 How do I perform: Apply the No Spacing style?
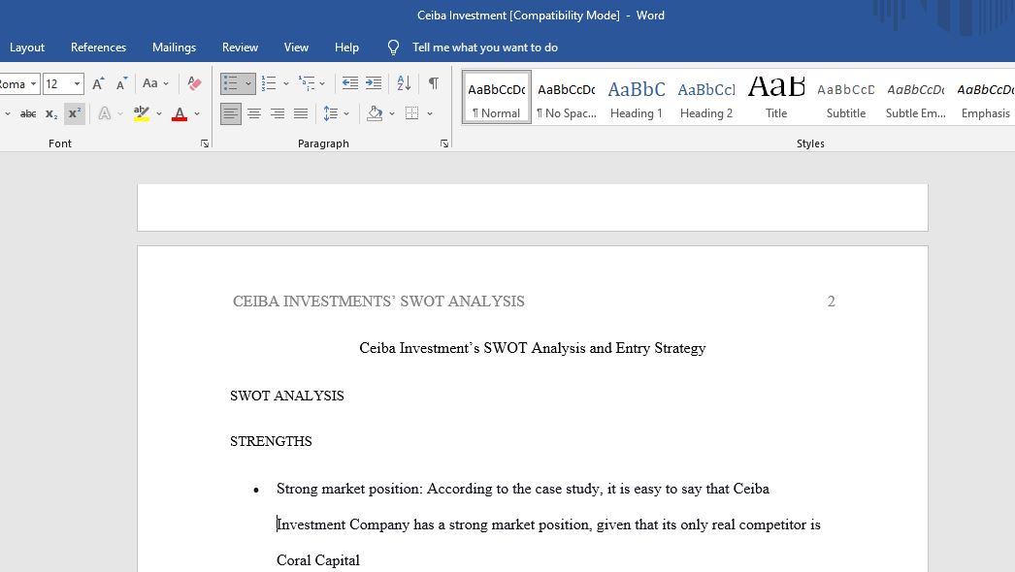[x=567, y=97]
